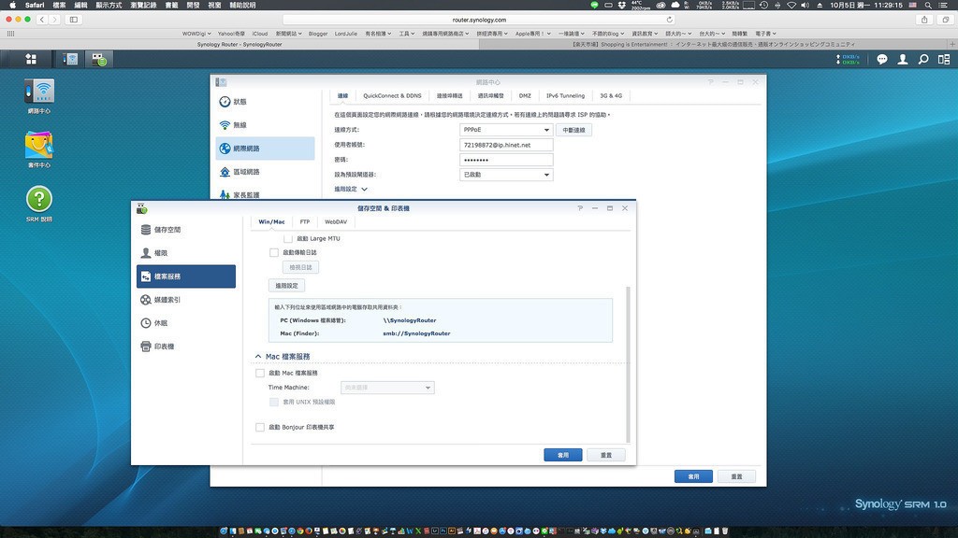The image size is (958, 538).
Task: Open macOS Spotlight search icon
Action: [x=928, y=5]
